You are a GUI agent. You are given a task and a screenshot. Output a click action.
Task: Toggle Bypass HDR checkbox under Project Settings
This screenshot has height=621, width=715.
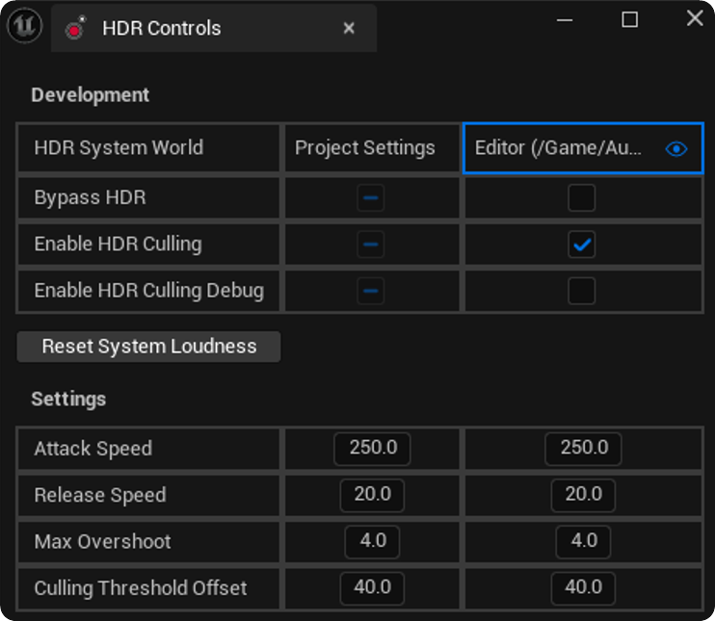371,197
